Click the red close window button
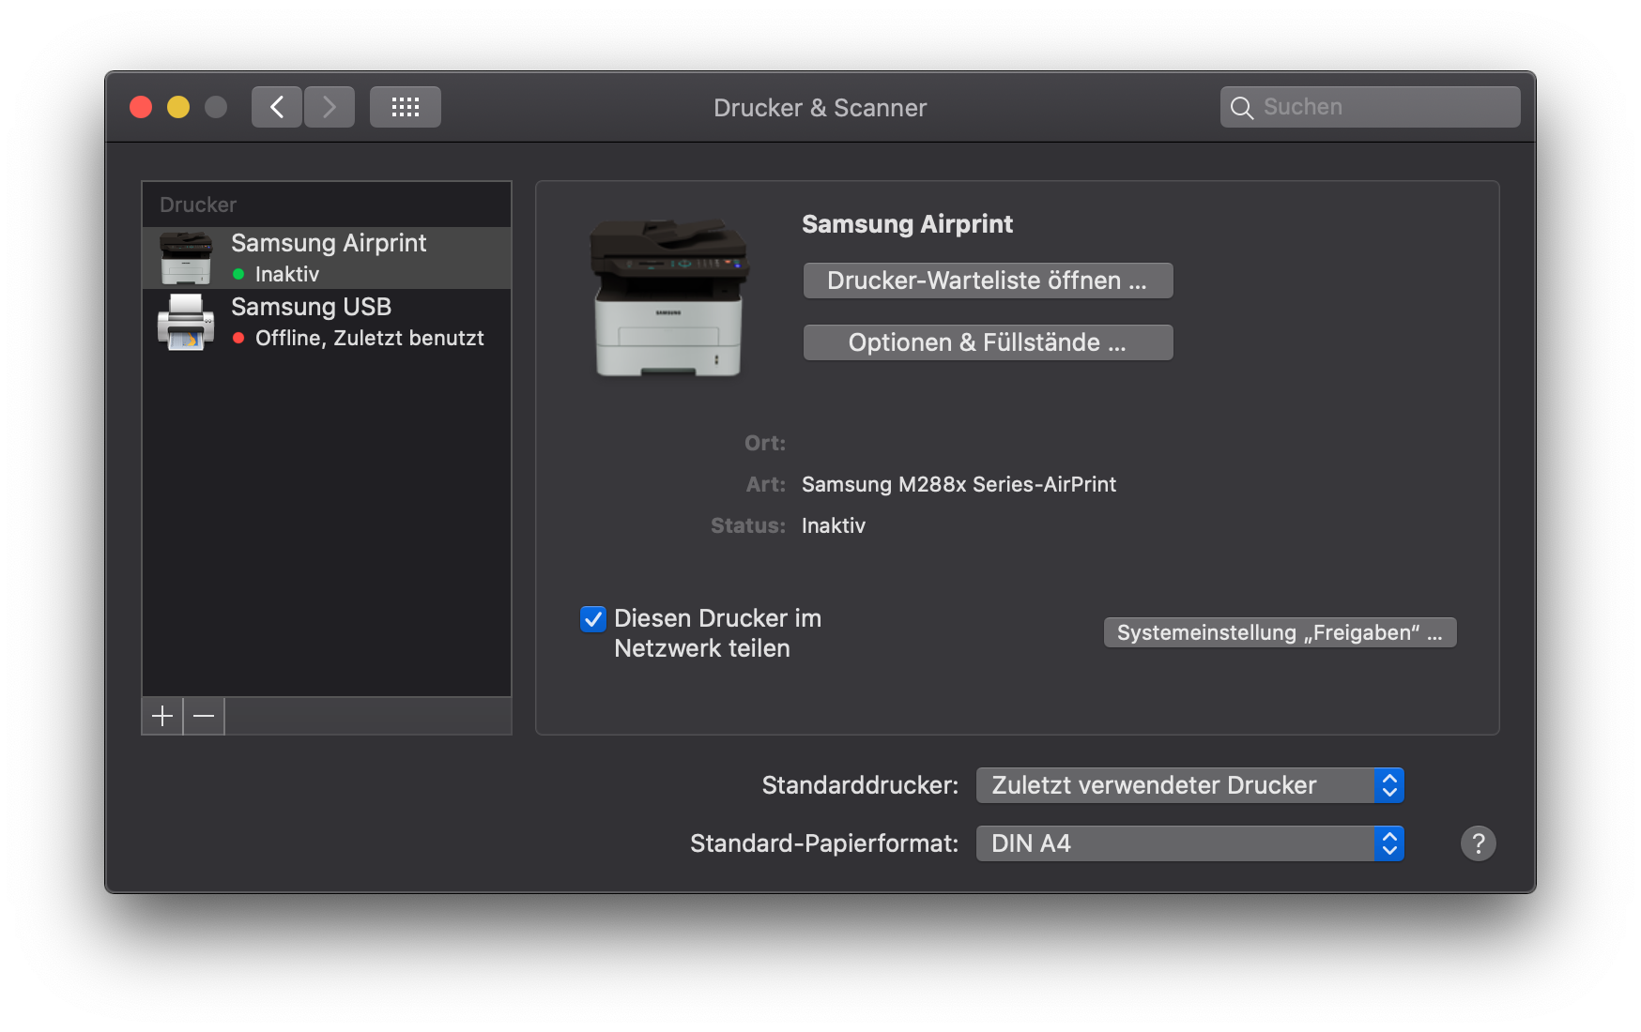Viewport: 1641px width, 1032px height. (x=141, y=107)
